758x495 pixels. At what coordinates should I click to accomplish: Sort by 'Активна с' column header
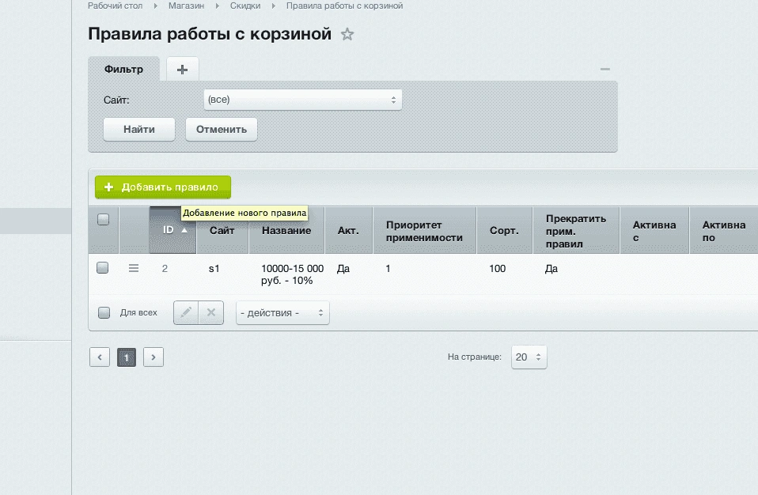[654, 231]
